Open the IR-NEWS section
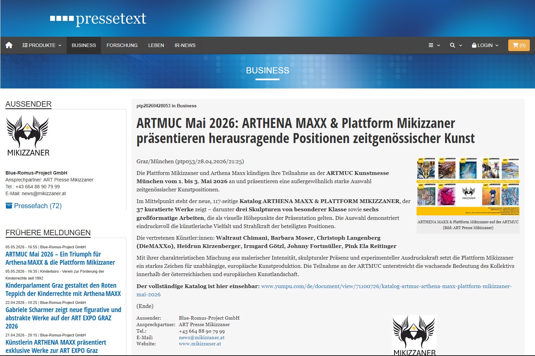 point(185,45)
